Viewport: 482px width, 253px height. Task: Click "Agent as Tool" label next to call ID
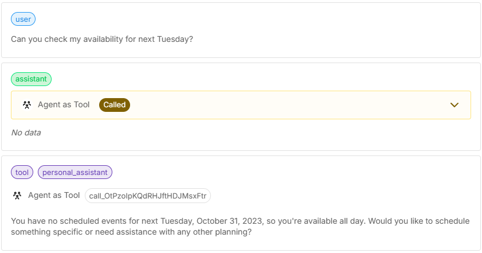pyautogui.click(x=54, y=196)
